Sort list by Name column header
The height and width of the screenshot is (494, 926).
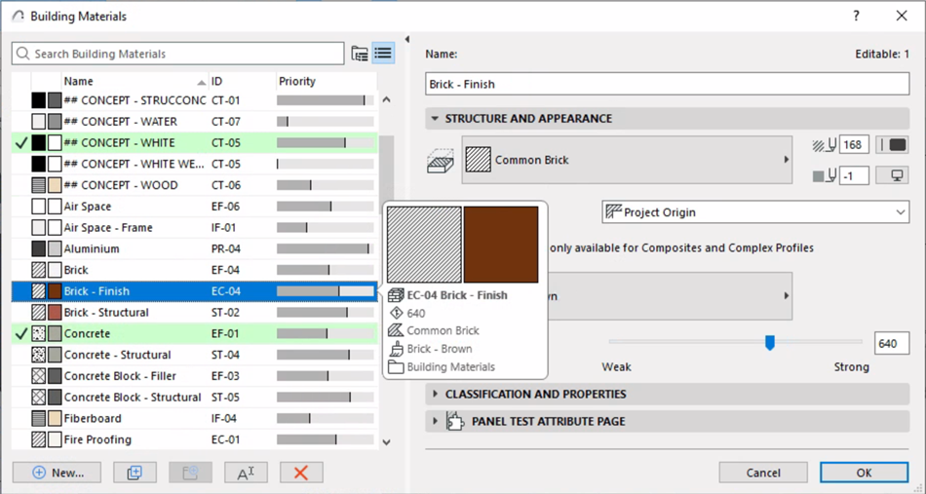[x=135, y=82]
